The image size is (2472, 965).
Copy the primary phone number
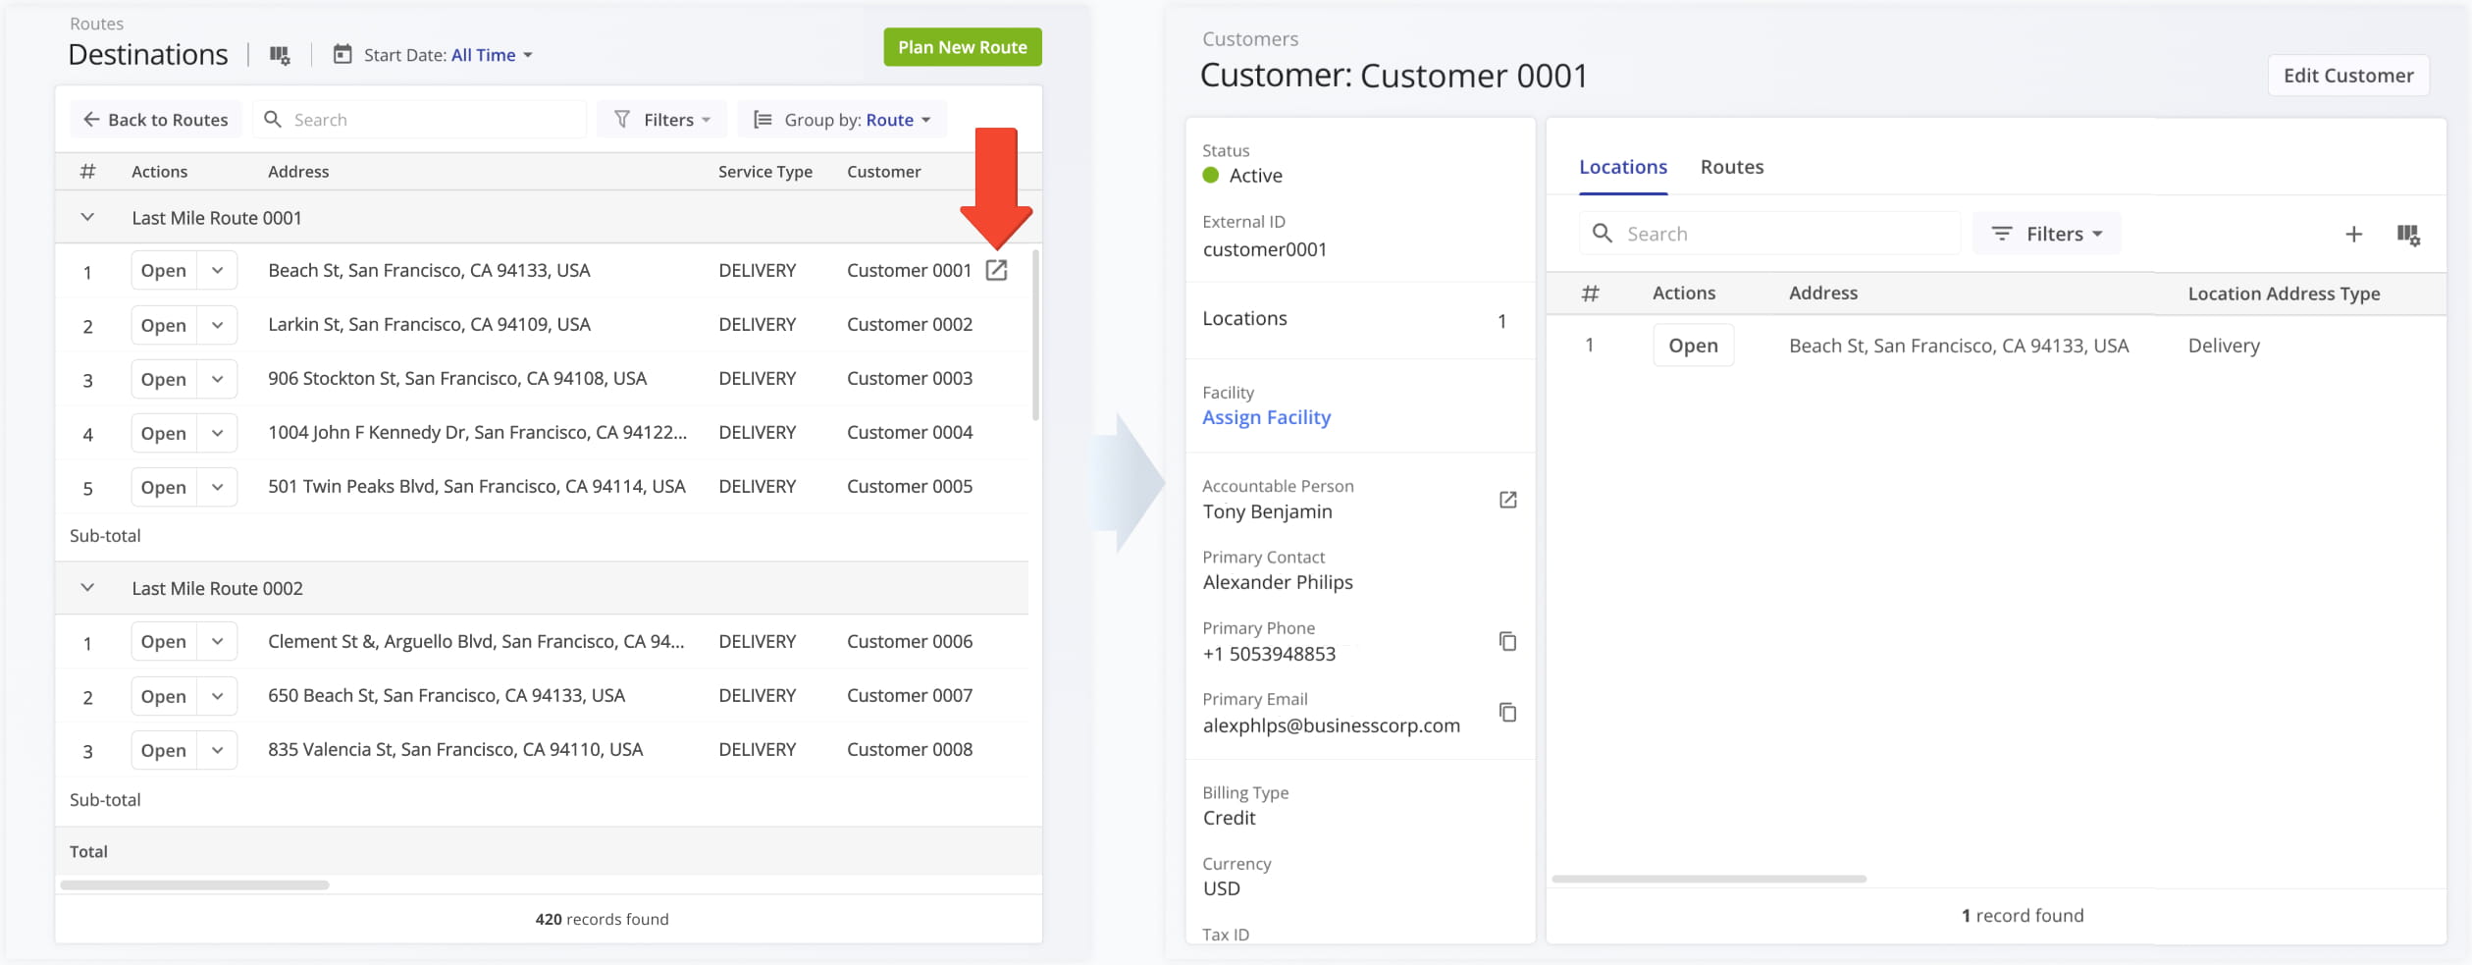(x=1507, y=641)
